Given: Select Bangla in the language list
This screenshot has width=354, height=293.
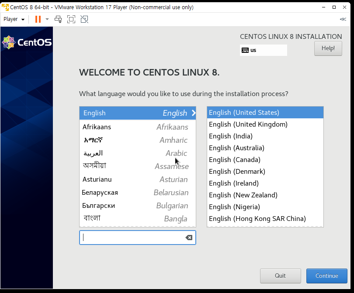Looking at the screenshot, I should click(138, 219).
